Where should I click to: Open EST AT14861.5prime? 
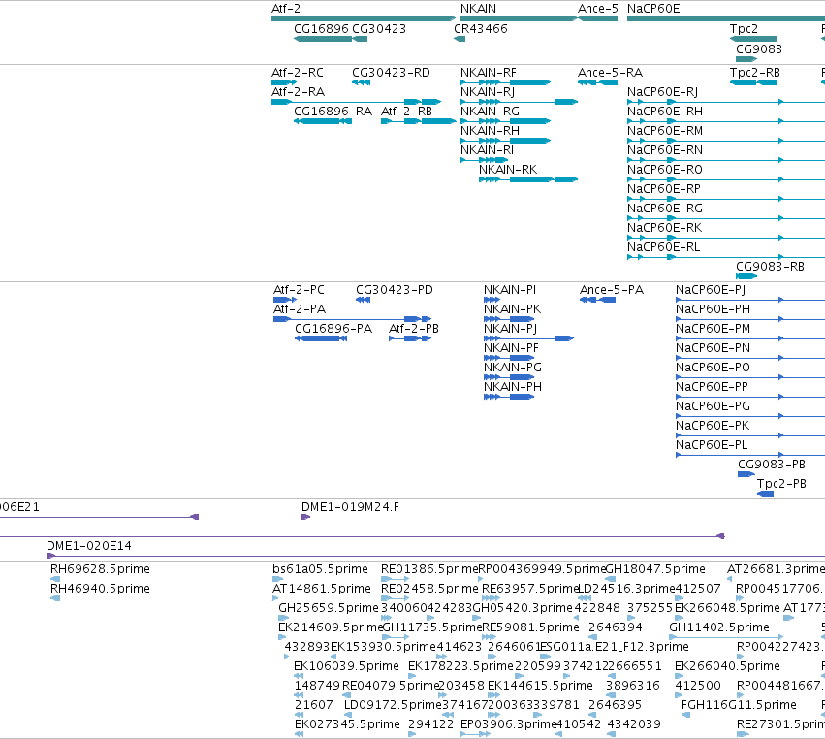(275, 598)
